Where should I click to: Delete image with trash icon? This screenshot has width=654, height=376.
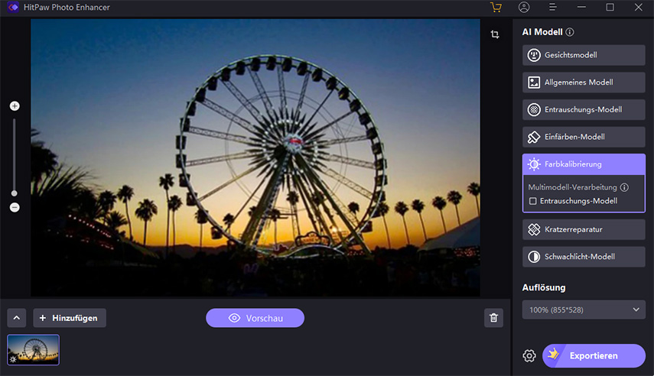[493, 318]
